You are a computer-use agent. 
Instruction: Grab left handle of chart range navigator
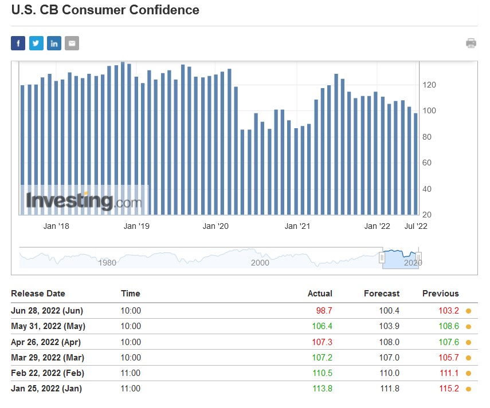pos(382,258)
